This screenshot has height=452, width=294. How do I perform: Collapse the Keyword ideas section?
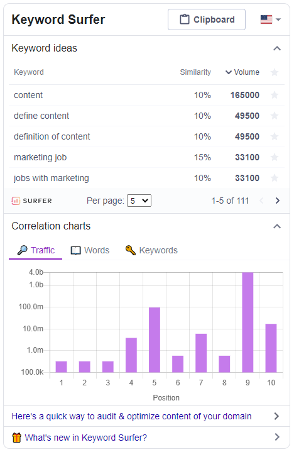point(276,48)
